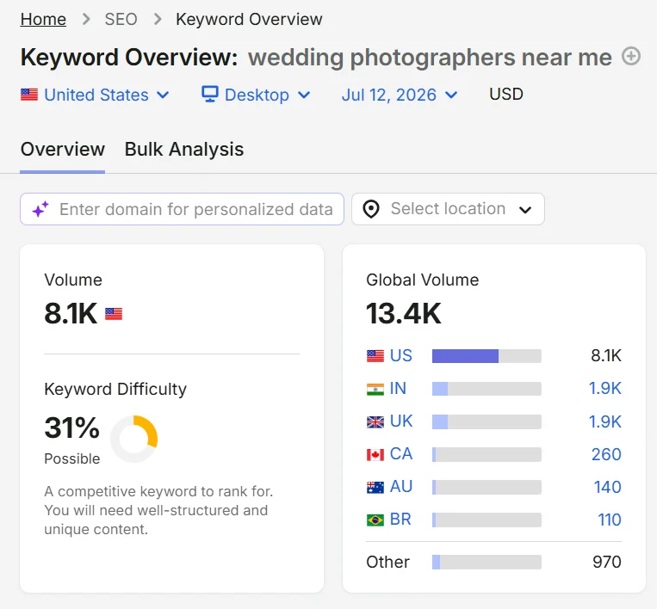
Task: Click the United Kingdom flag icon
Action: [x=375, y=421]
